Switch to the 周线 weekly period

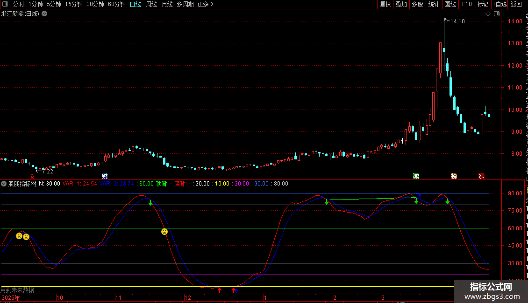point(151,4)
